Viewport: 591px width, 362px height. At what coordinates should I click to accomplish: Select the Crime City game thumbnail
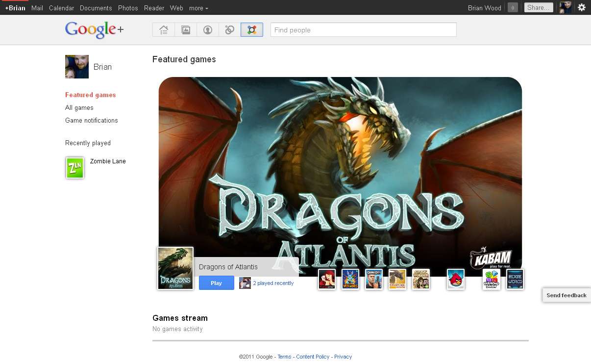point(374,279)
